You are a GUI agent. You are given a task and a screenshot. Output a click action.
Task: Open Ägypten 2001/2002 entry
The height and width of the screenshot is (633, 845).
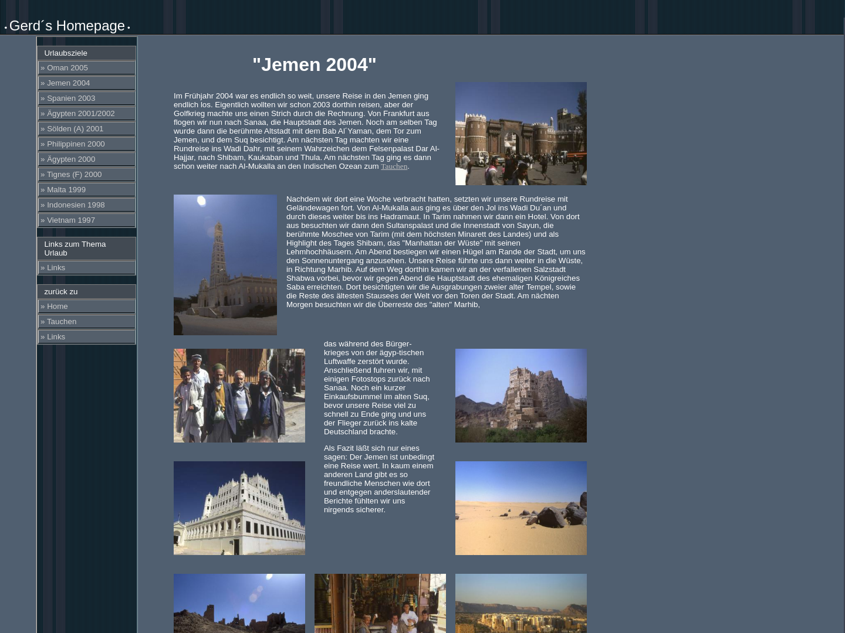(87, 114)
